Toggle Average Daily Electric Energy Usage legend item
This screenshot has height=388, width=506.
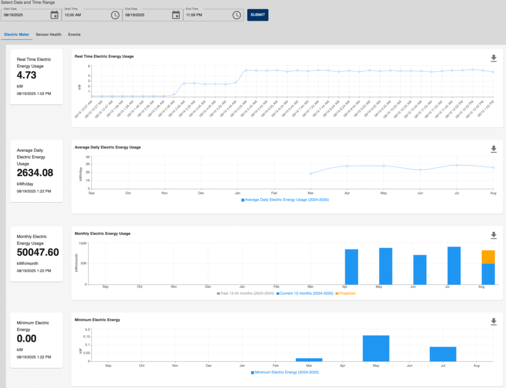coord(285,200)
